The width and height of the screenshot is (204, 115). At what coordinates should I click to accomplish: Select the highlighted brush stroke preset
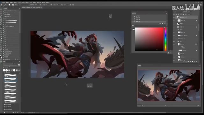[10, 79]
